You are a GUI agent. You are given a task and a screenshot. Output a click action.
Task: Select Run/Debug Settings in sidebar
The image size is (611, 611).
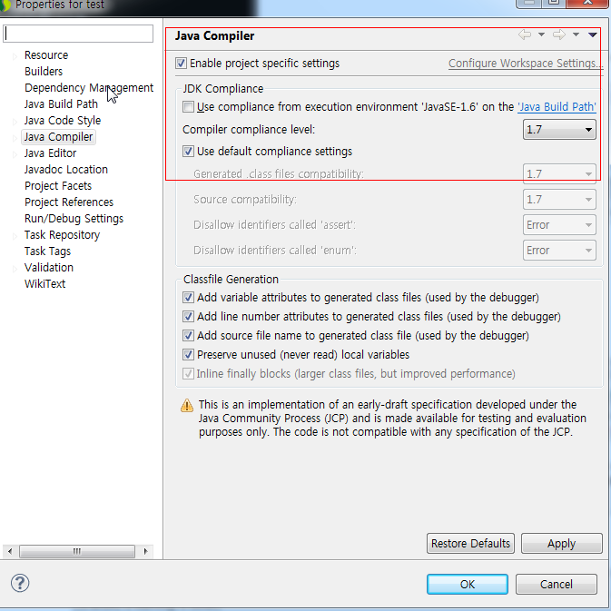[74, 219]
